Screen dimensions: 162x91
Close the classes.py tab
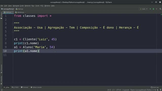25,12
